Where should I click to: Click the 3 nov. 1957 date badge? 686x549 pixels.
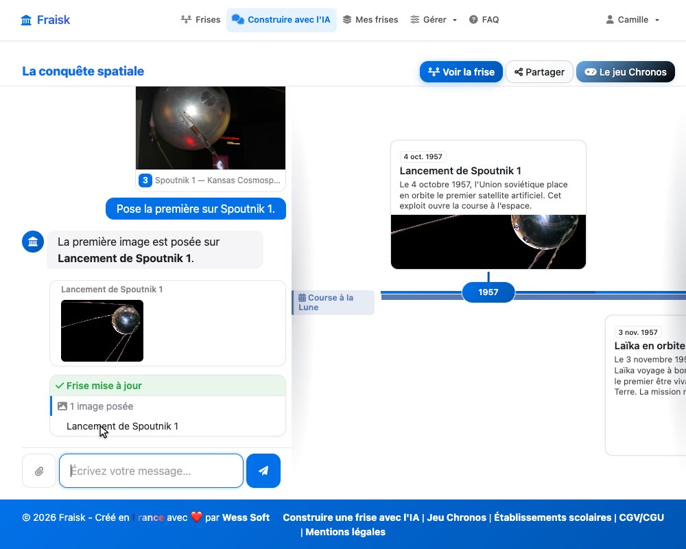(x=638, y=332)
